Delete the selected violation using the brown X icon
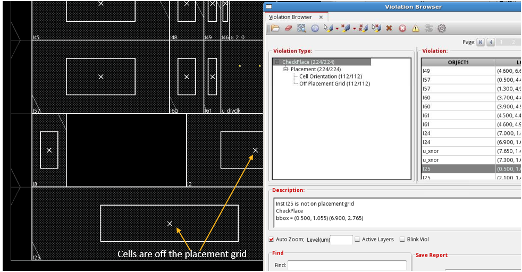Image resolution: width=522 pixels, height=272 pixels. tap(389, 28)
